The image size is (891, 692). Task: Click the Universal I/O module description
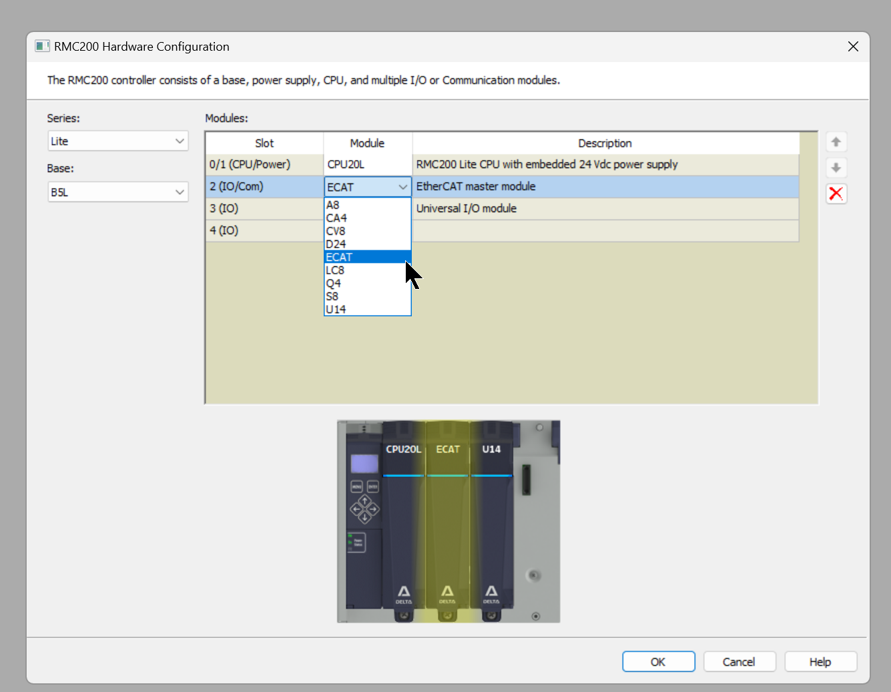605,209
